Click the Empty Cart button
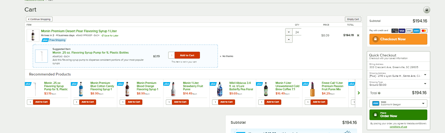Screen dimensions: 445x133 [x=353, y=19]
